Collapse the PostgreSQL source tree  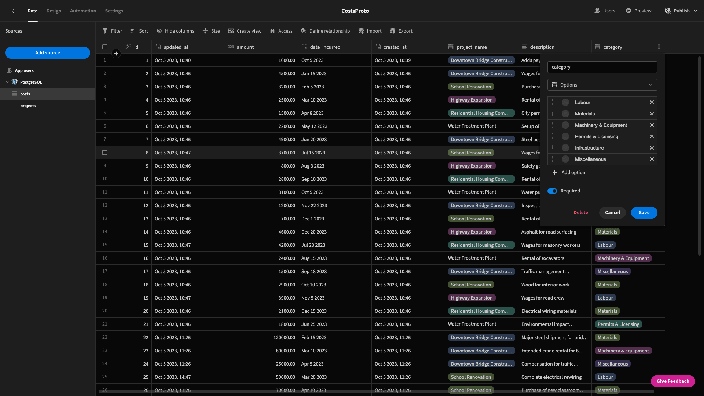7,82
